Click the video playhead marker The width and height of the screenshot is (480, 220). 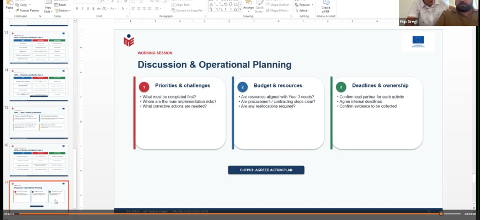point(441,214)
